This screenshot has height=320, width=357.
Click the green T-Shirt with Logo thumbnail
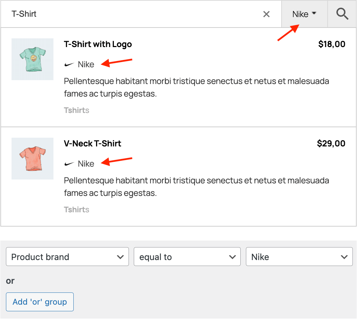click(x=32, y=59)
